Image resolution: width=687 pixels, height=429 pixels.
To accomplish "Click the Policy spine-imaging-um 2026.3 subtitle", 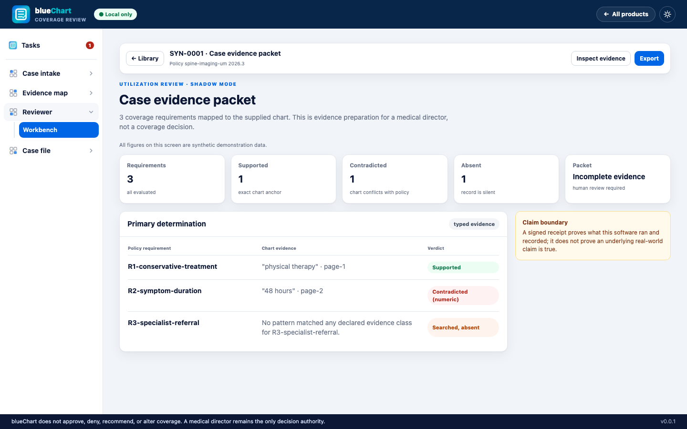I will pos(207,64).
